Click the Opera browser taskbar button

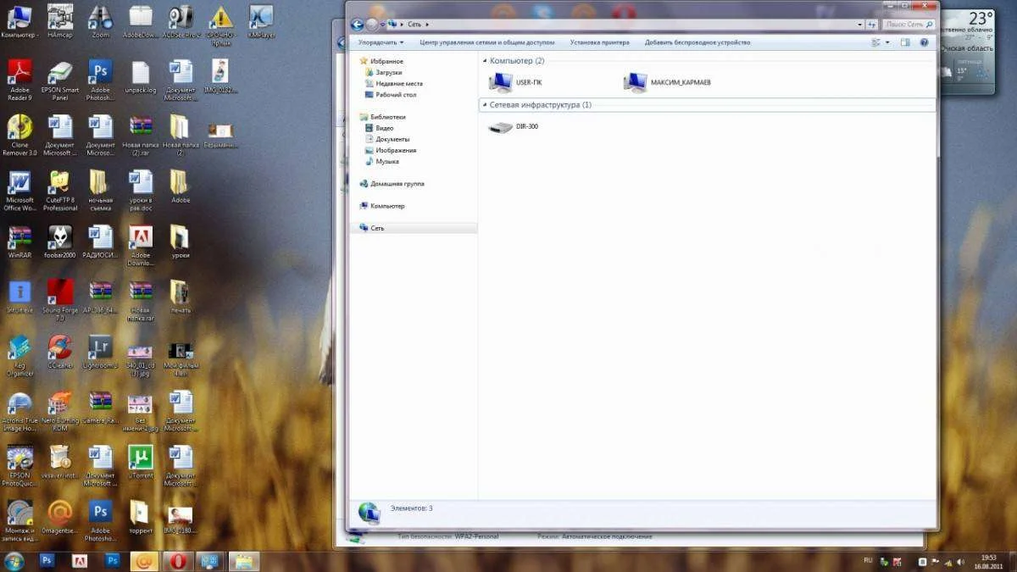pos(178,561)
